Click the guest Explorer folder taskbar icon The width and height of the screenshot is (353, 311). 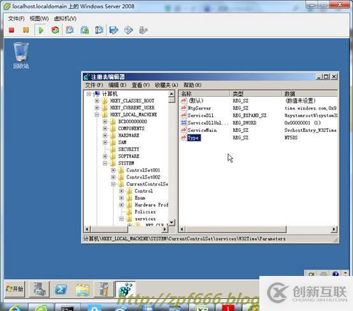(82, 289)
